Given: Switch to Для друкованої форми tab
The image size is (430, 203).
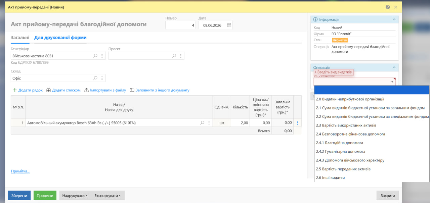Looking at the screenshot, I should point(60,38).
